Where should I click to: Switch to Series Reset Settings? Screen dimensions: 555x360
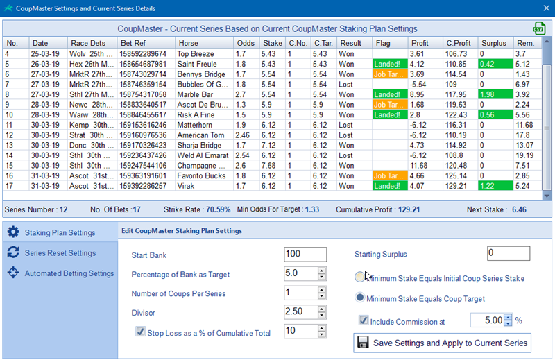tap(60, 252)
